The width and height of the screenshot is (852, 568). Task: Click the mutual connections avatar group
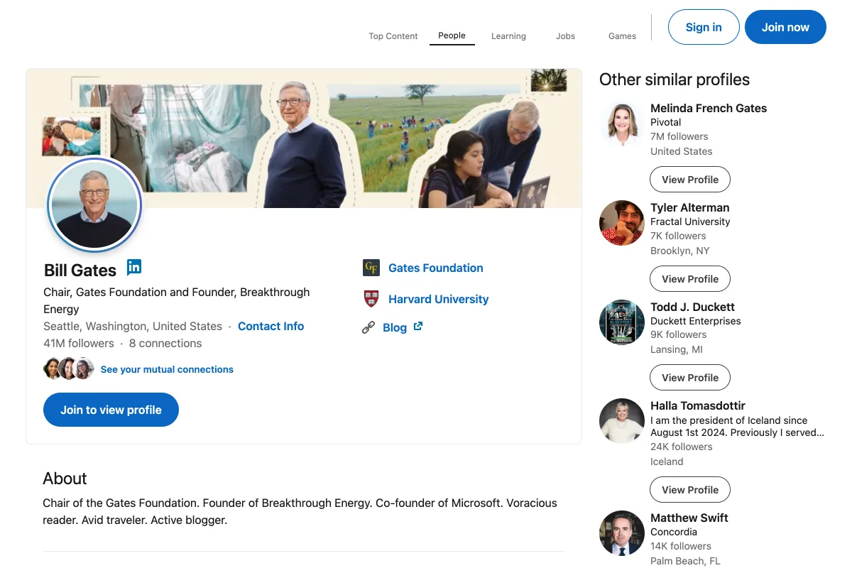(x=69, y=369)
